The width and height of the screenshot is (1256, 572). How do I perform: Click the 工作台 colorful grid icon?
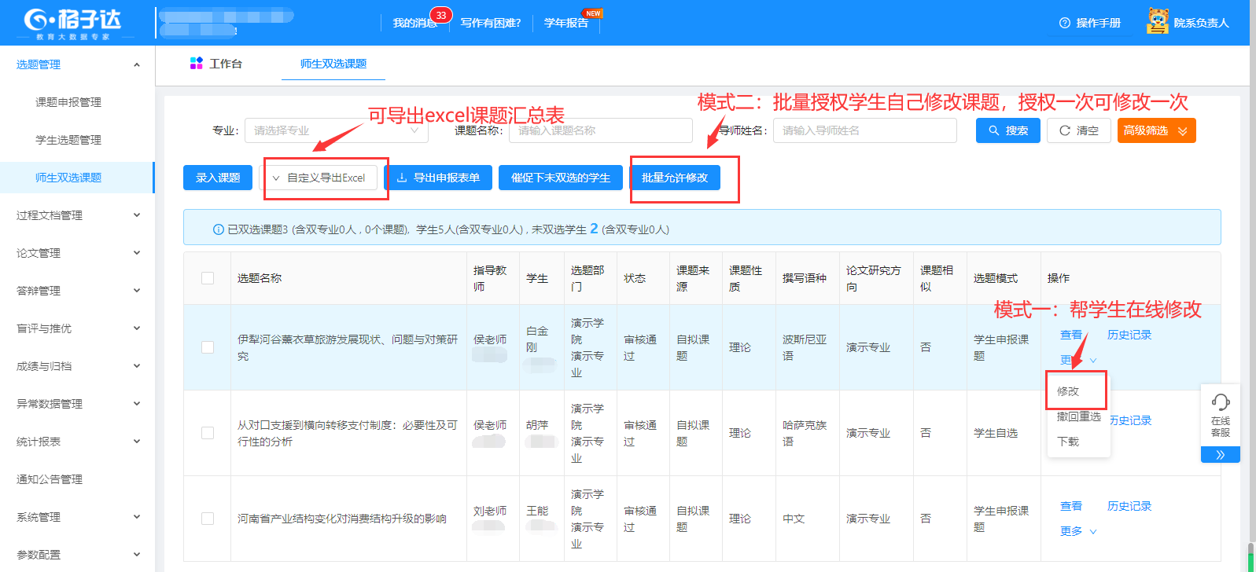[197, 64]
